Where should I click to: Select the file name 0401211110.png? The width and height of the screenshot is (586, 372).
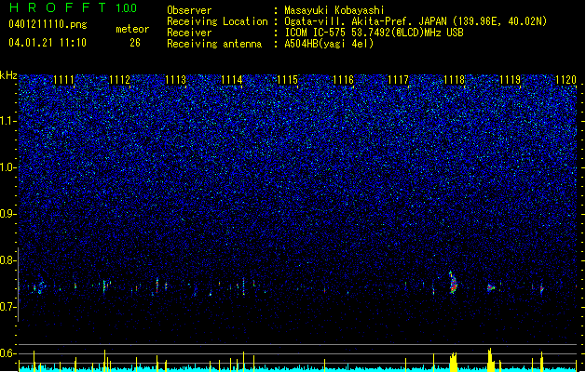coord(48,24)
